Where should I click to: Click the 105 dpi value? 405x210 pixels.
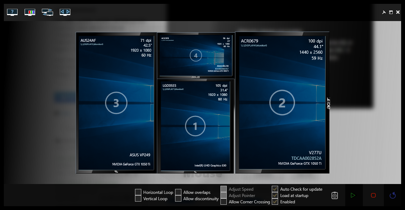(x=221, y=86)
